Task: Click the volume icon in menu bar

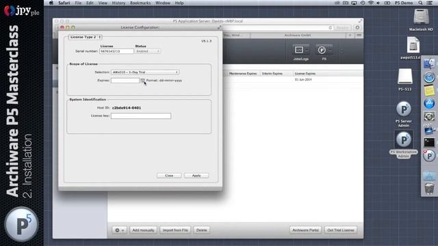Action: (378, 3)
